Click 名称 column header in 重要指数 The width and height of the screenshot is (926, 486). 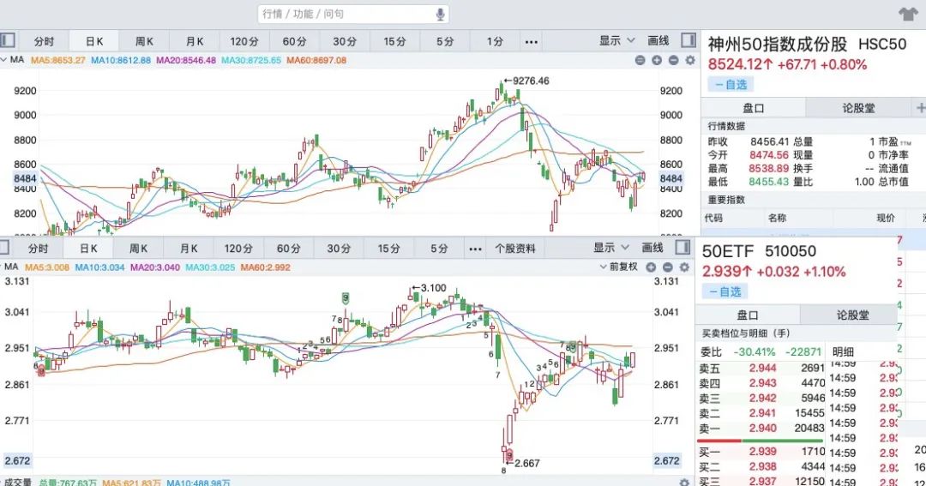coord(777,218)
